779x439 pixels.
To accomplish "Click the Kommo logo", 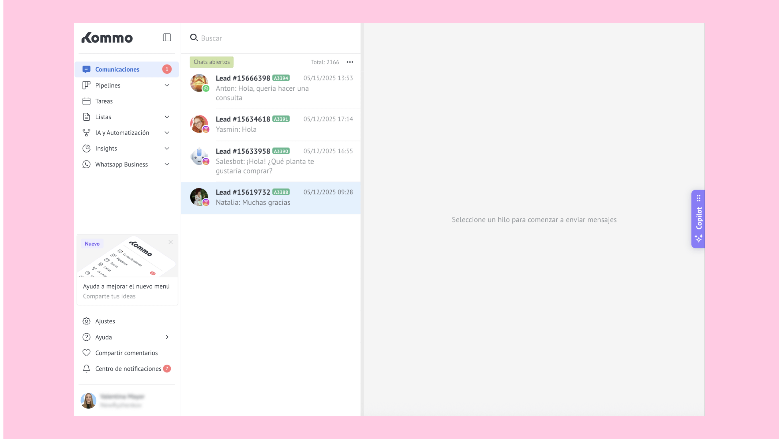I will pyautogui.click(x=107, y=38).
